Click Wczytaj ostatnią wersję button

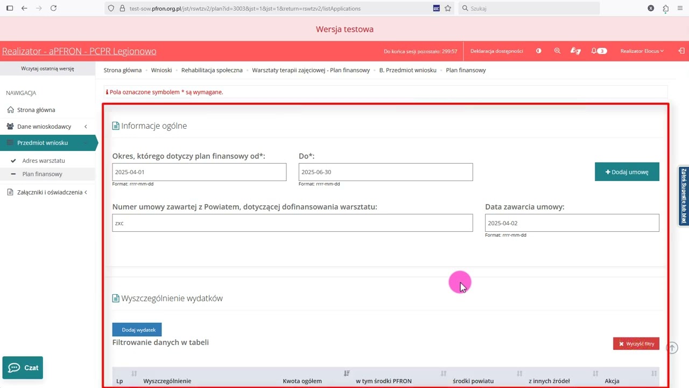coord(47,68)
